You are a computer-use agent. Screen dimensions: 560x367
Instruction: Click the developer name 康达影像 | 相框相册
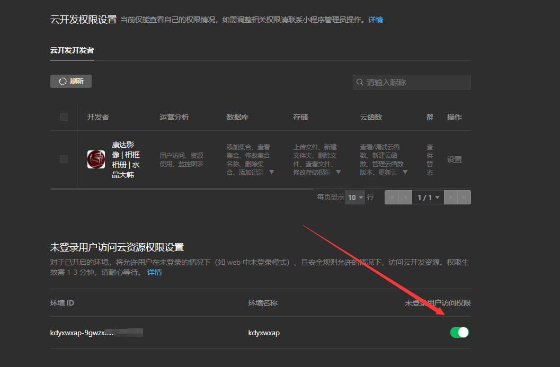click(x=126, y=159)
